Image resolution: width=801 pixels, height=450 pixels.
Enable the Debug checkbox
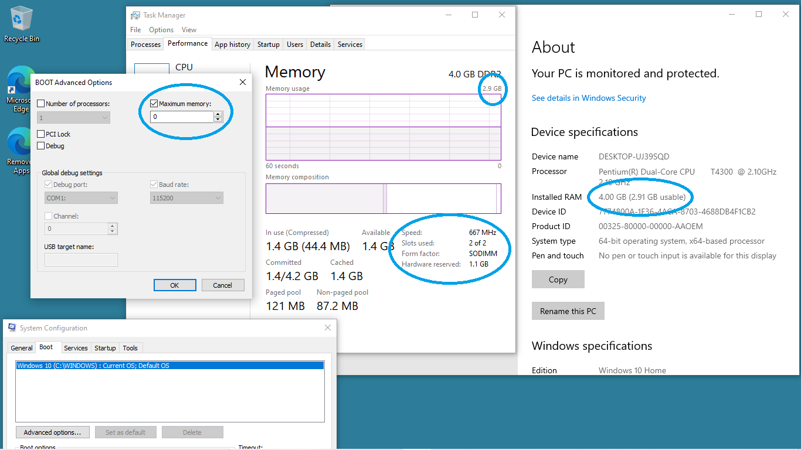(41, 146)
